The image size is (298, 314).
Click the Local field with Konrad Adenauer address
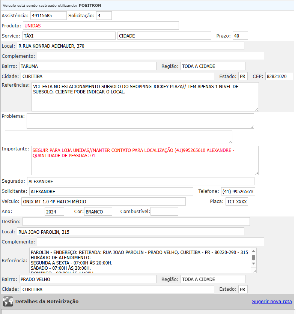pyautogui.click(x=130, y=46)
